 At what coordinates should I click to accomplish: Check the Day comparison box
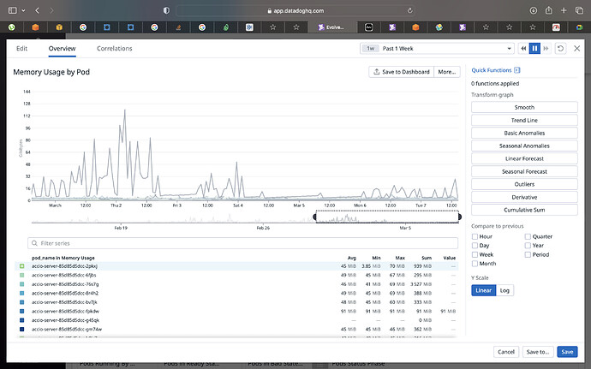pyautogui.click(x=475, y=246)
